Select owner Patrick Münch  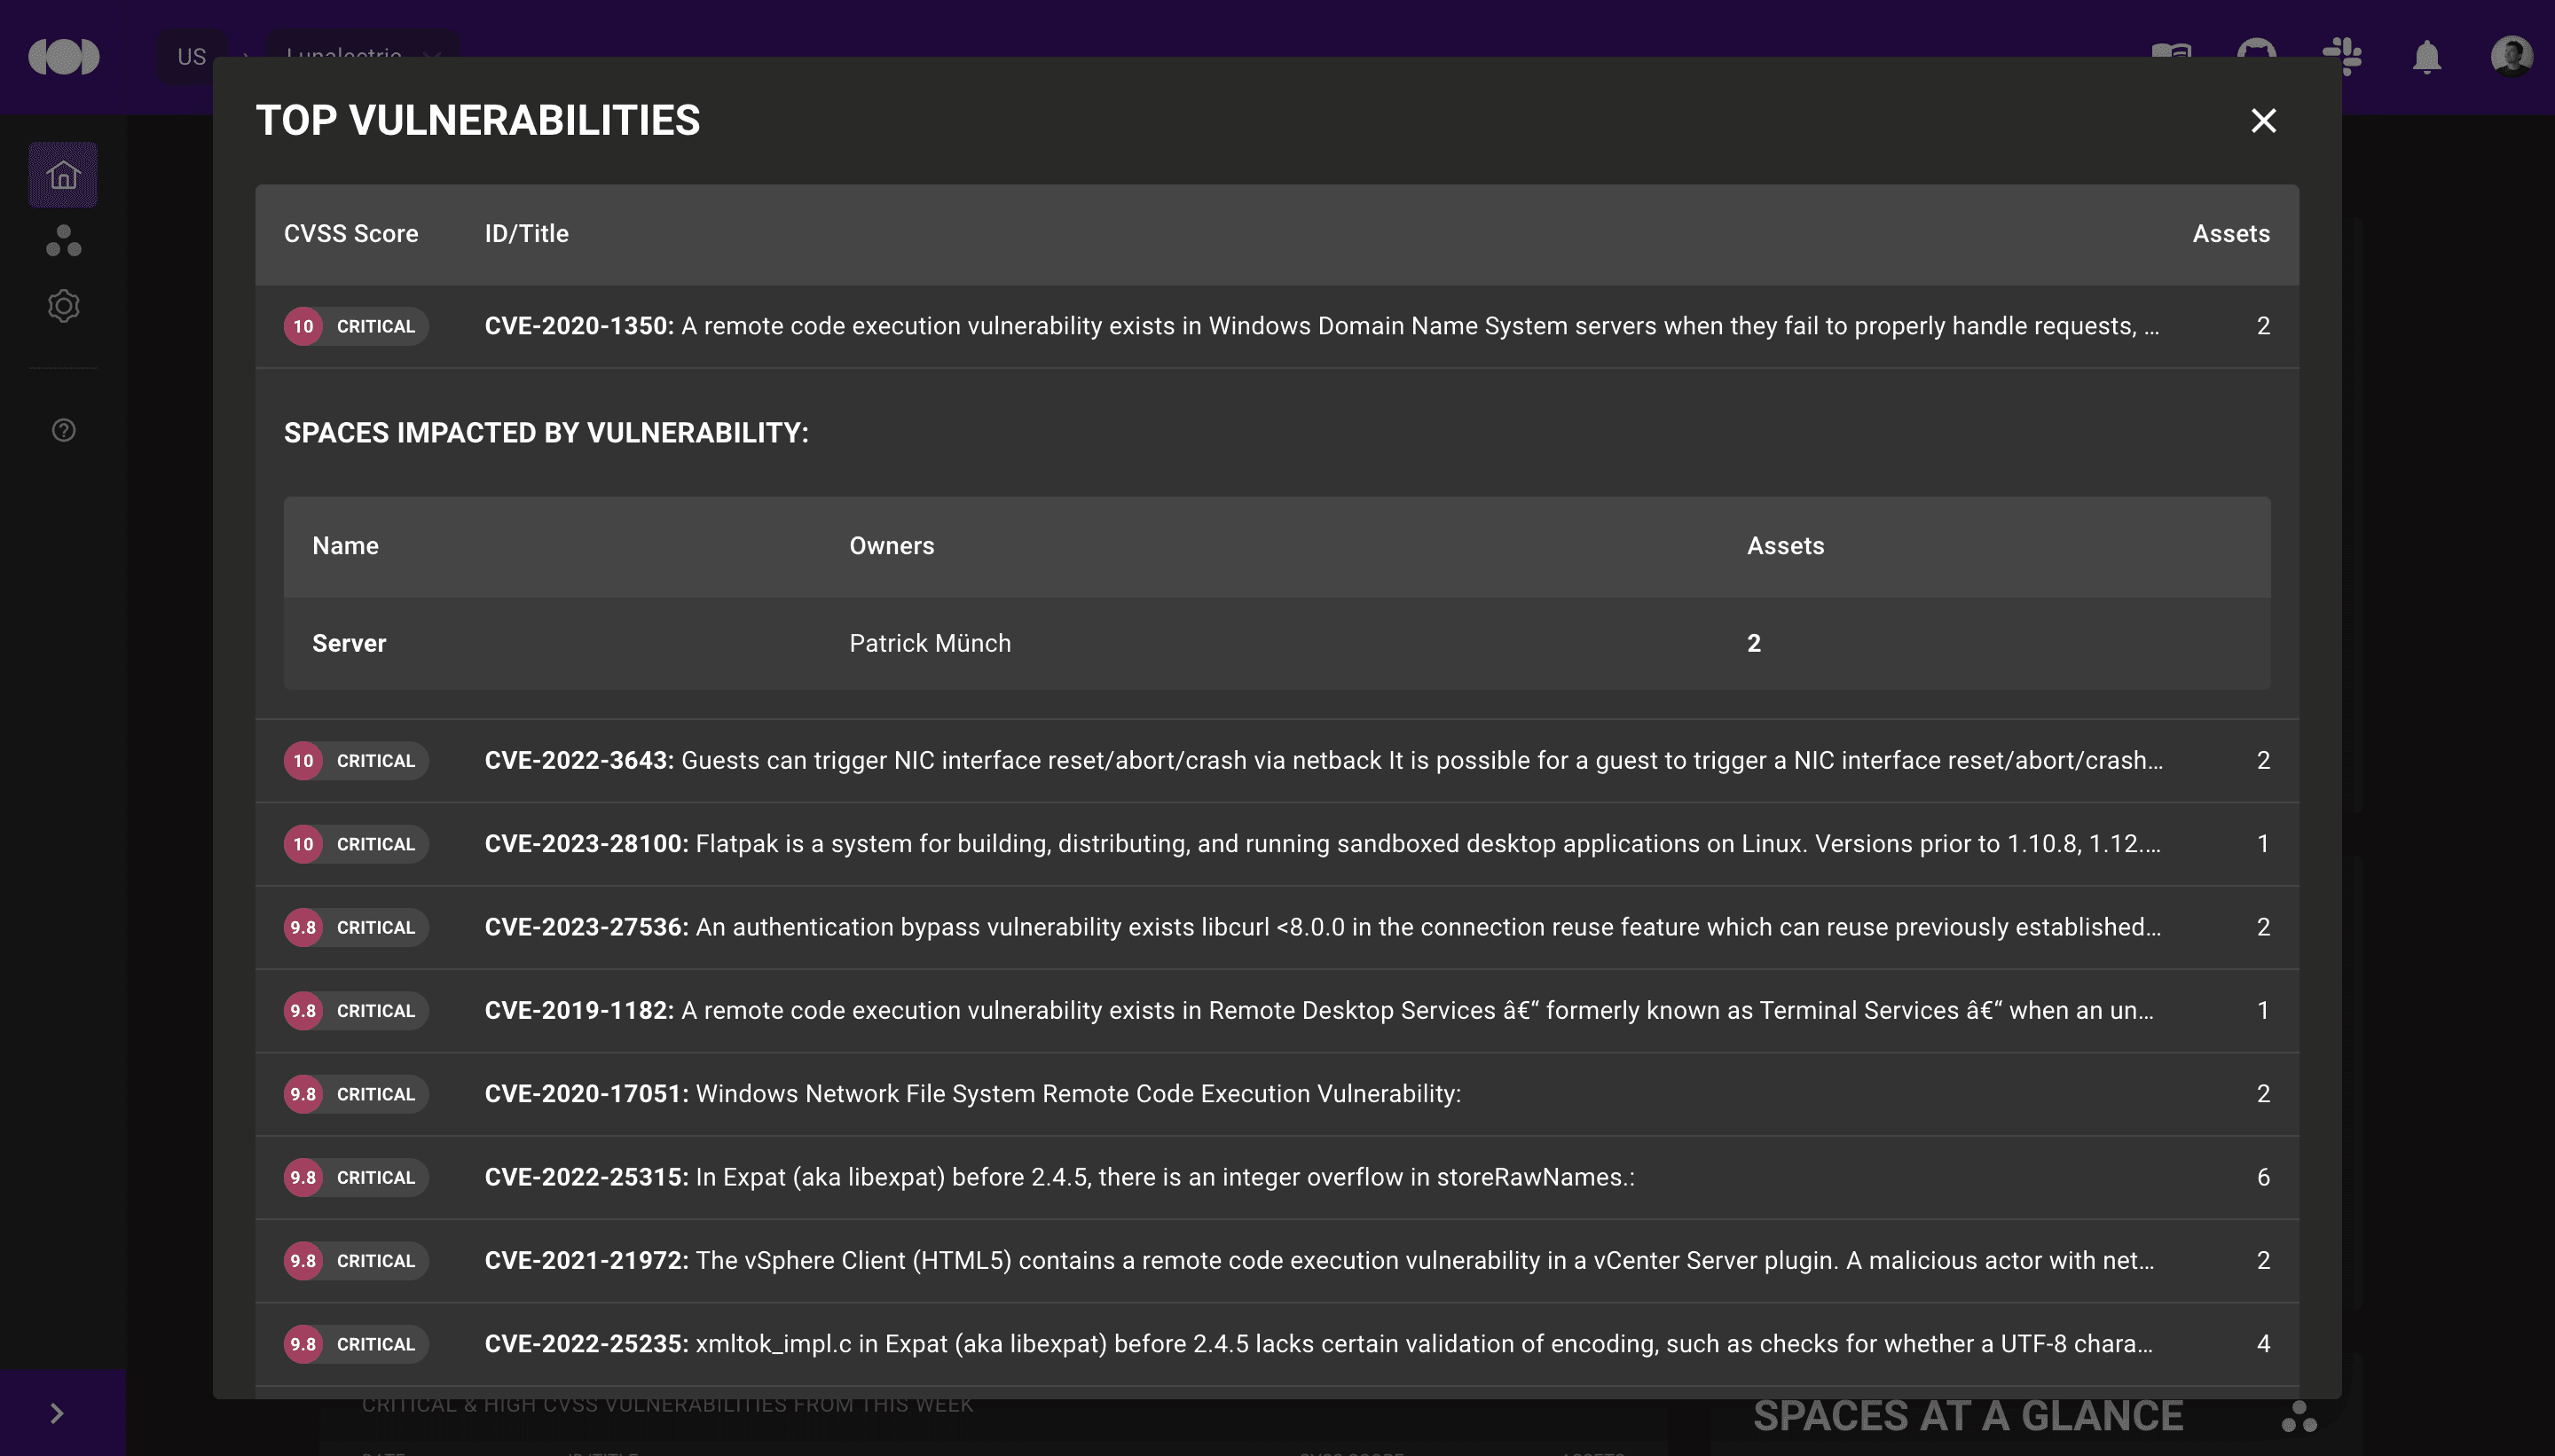[x=930, y=643]
